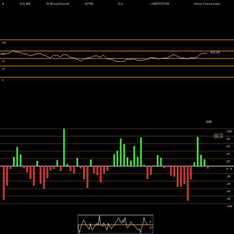Click the -21 value in mini chart
234x234 pixels.
[x=151, y=227]
